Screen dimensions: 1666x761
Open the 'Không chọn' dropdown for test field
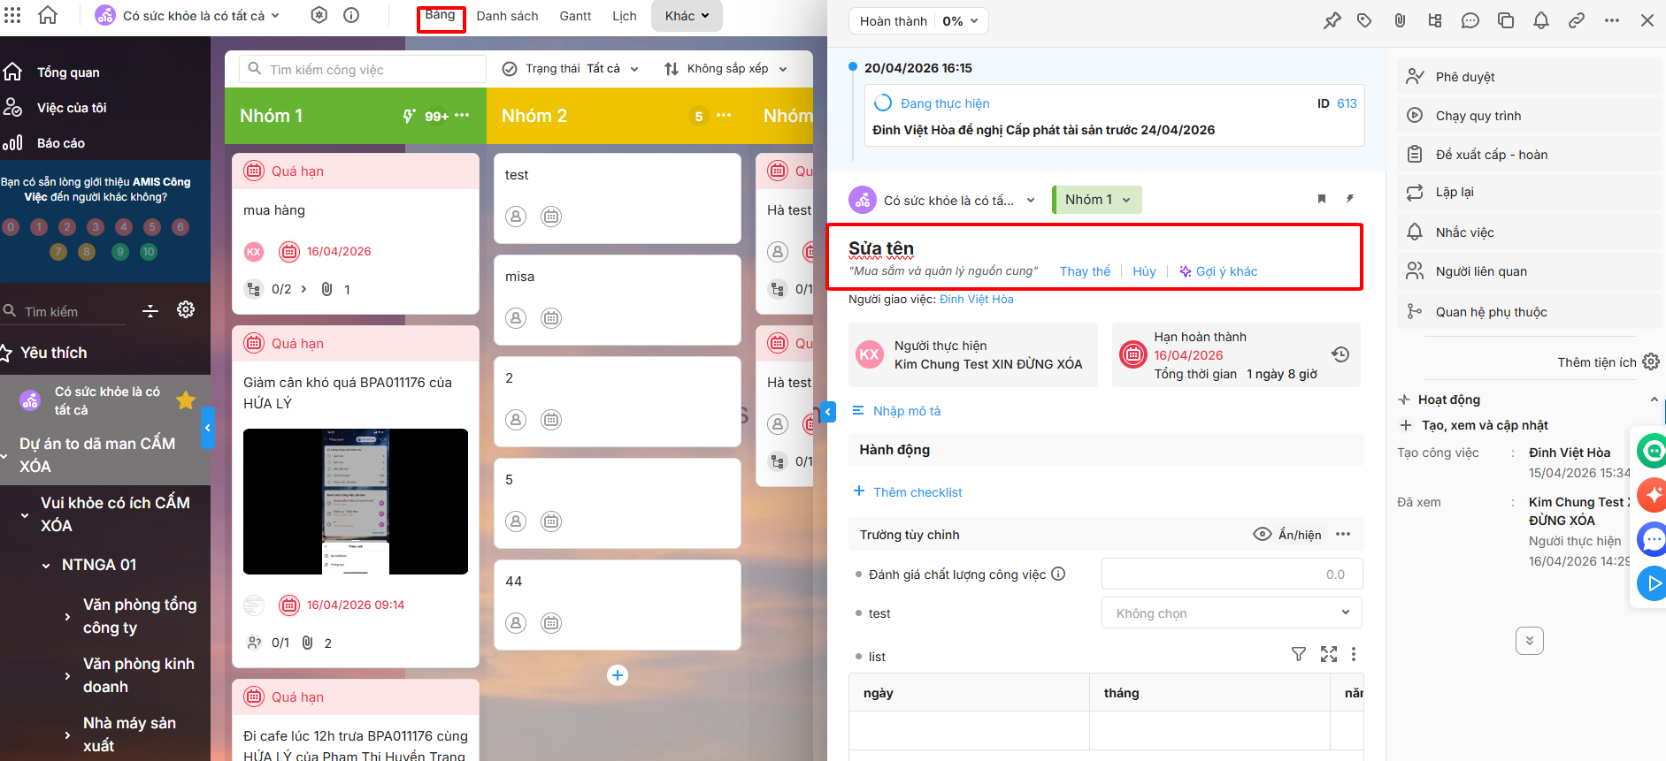point(1232,613)
